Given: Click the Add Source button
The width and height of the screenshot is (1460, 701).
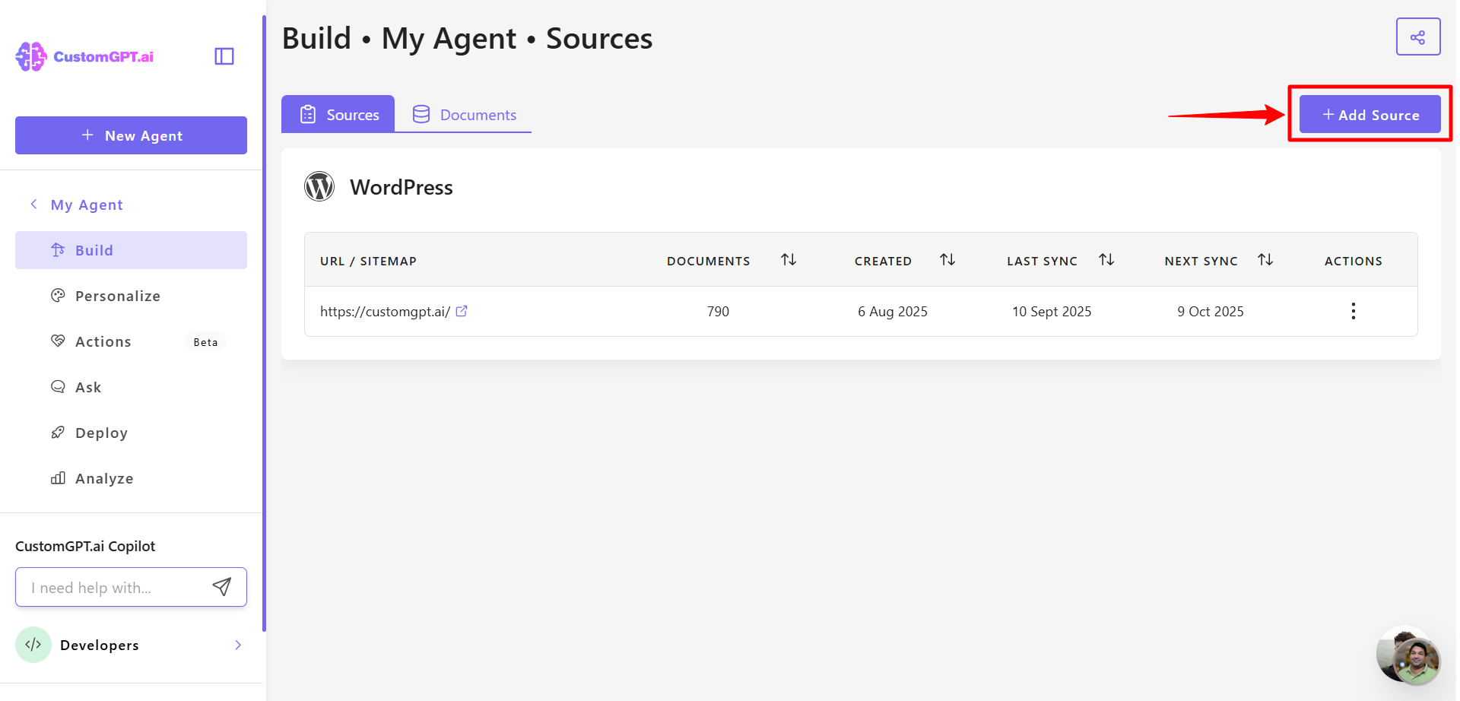Looking at the screenshot, I should [1370, 114].
